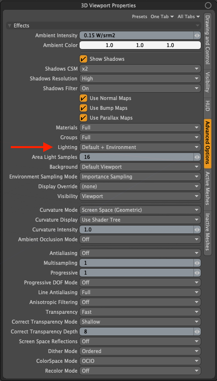Toggle Use Parallax Maps checkbox
Screen dimensions: 217x381
83,118
